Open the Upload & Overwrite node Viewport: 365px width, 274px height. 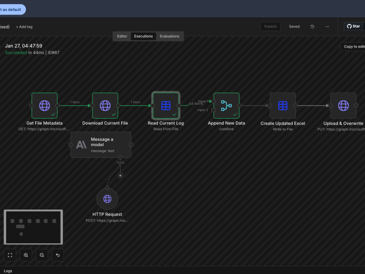(343, 106)
